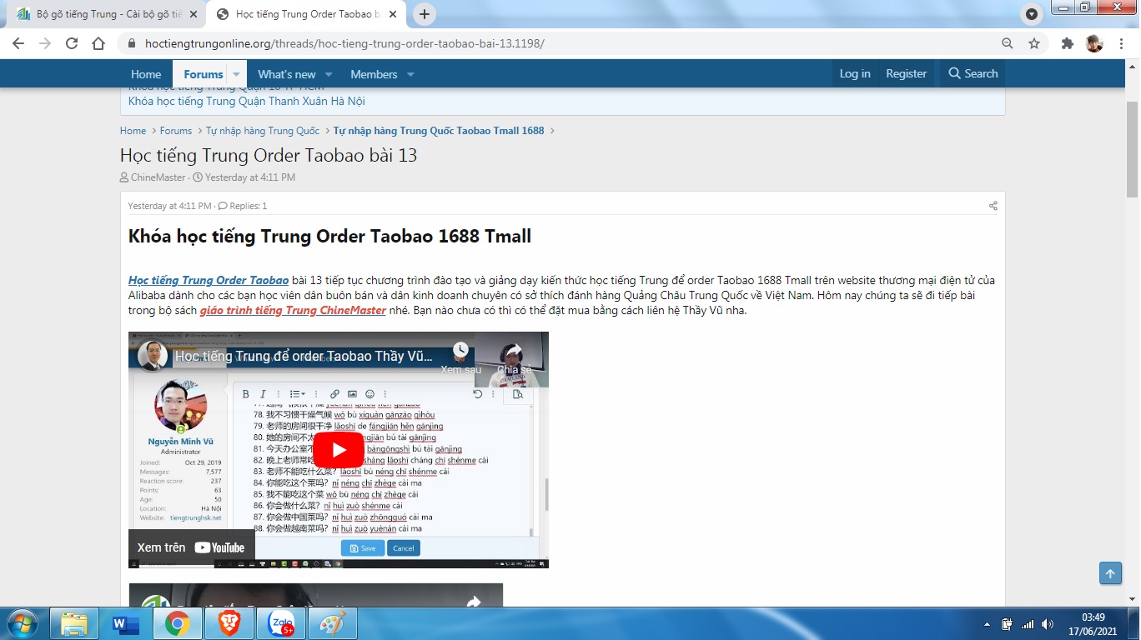Switch to the Bộ gõ tiếng Trung tab

pyautogui.click(x=108, y=14)
